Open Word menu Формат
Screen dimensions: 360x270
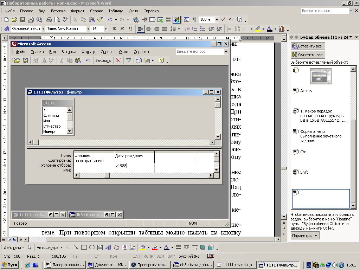[x=78, y=11]
